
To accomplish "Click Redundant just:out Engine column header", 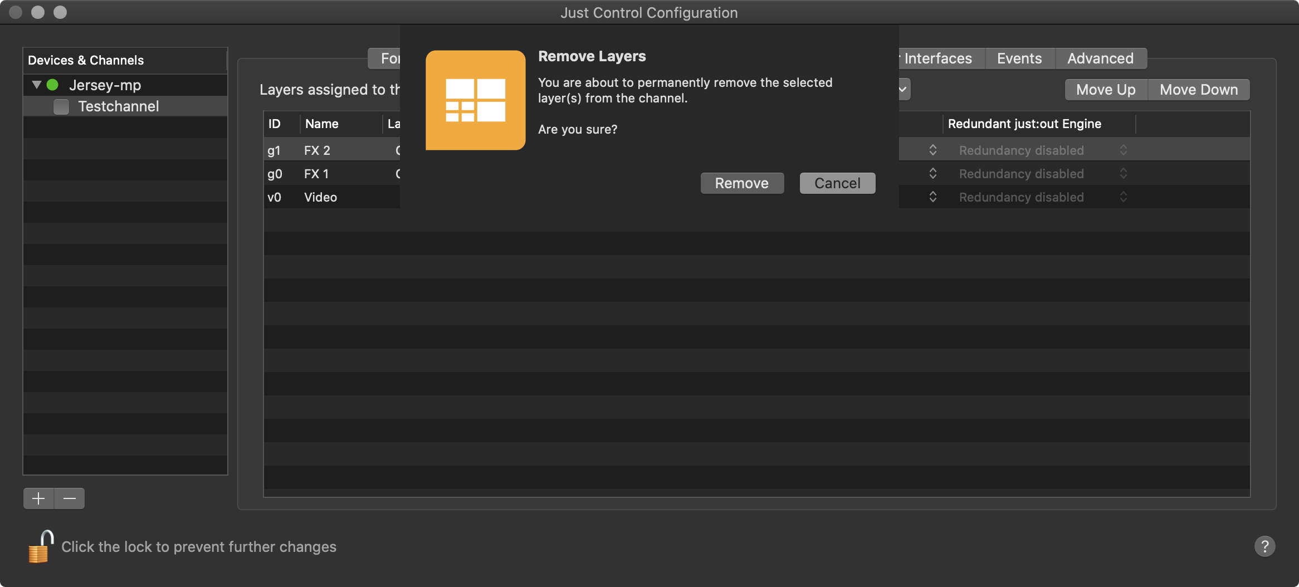I will [1039, 124].
